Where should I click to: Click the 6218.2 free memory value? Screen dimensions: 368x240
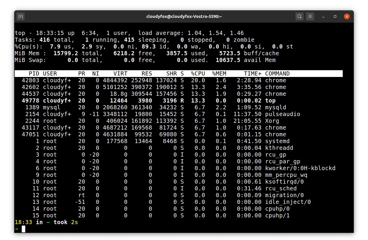124,53
